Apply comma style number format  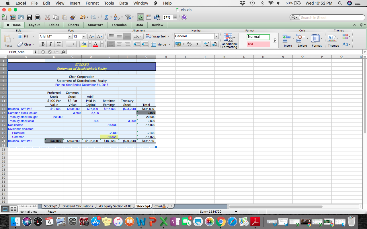(197, 44)
